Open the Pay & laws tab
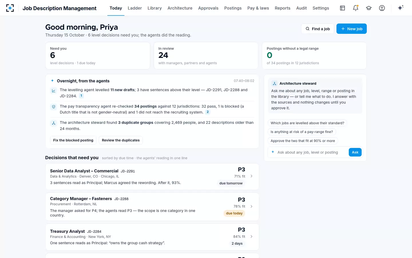 258,8
